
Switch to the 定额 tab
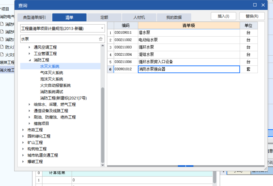(x=104, y=17)
